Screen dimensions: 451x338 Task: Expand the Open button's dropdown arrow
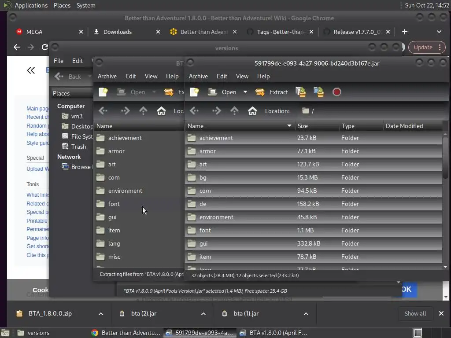(x=245, y=92)
